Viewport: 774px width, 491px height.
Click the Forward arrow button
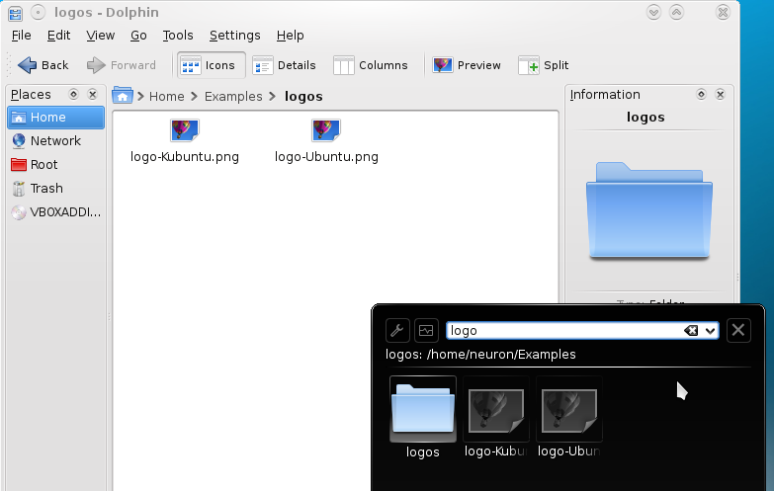click(x=121, y=65)
